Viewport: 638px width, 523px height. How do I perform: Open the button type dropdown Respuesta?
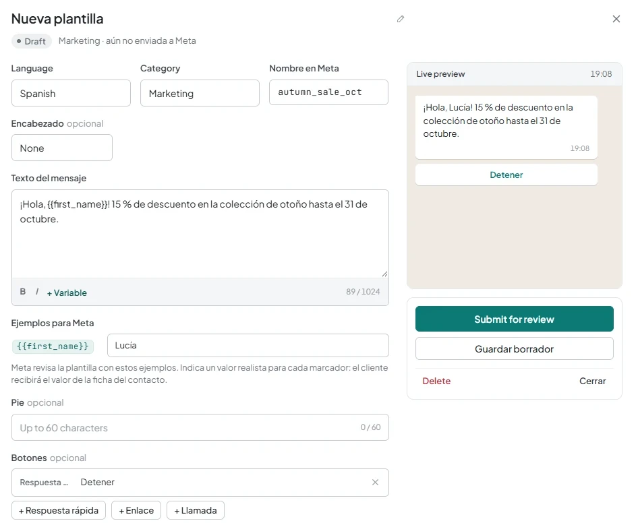tap(44, 483)
